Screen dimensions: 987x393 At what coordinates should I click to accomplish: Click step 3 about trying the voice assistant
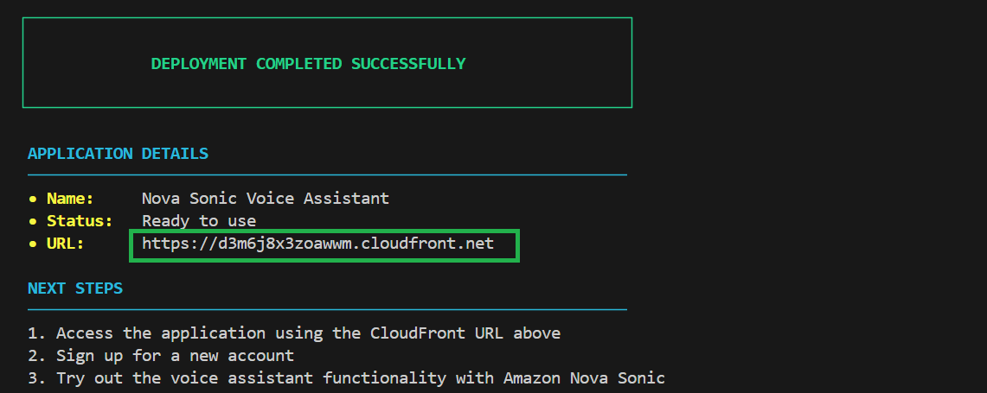(x=360, y=378)
